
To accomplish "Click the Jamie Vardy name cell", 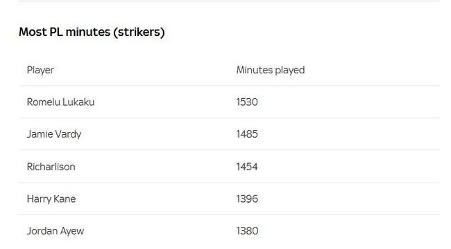I will pos(54,134).
